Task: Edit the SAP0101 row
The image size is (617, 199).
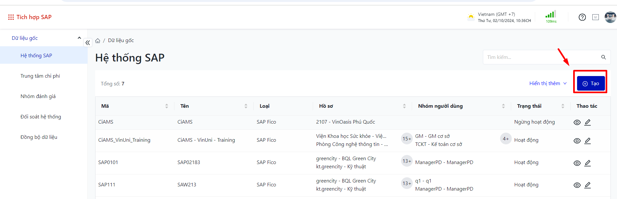Action: pyautogui.click(x=587, y=163)
